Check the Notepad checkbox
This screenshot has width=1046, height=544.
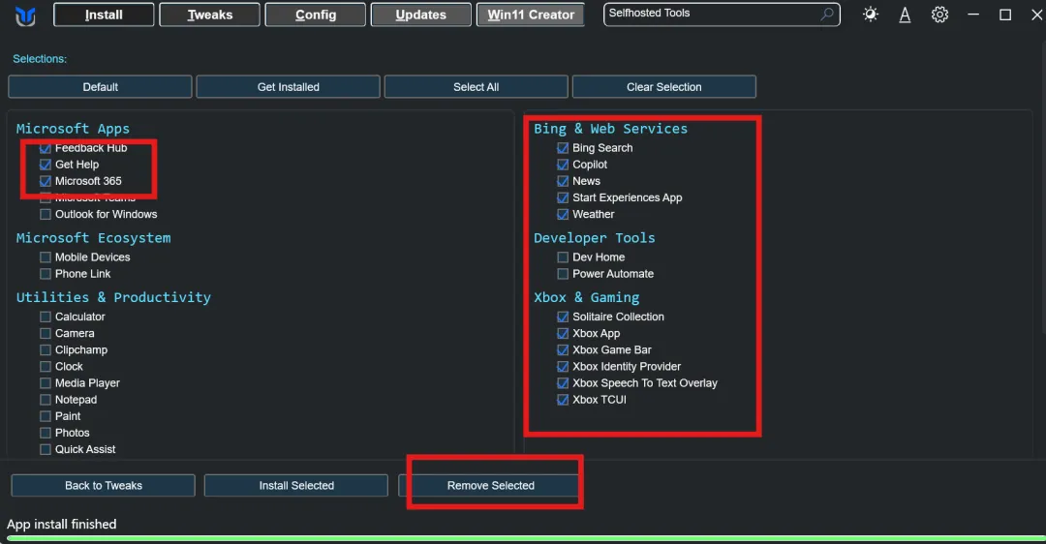pos(46,400)
